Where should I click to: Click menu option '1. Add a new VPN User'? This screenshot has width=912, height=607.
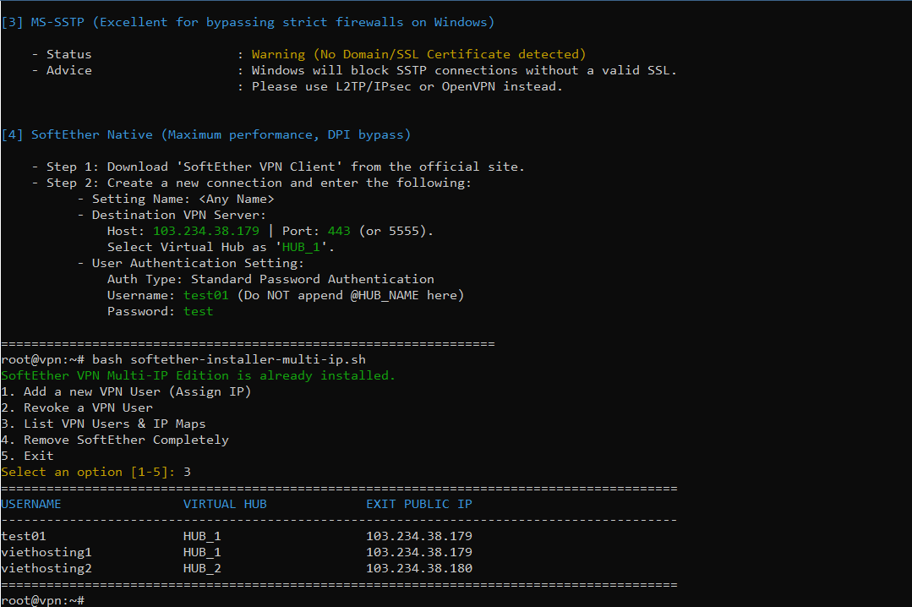pos(89,391)
